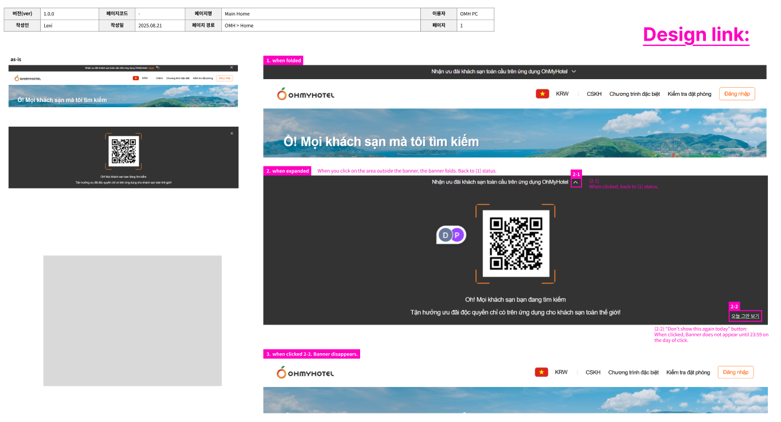Click the hero headline in the as-is mockup
The width and height of the screenshot is (781, 422).
click(x=63, y=100)
